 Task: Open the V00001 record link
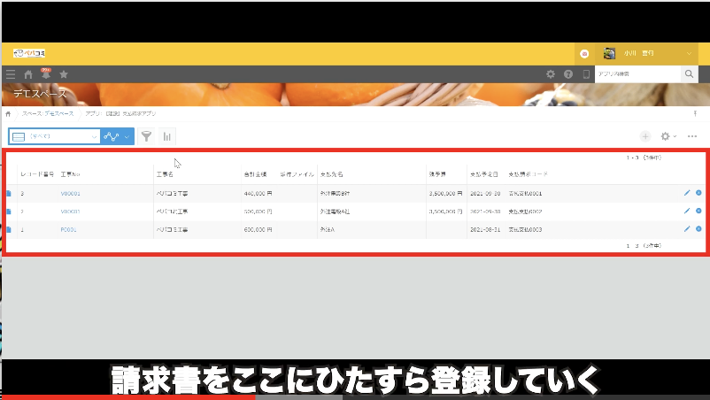pyautogui.click(x=70, y=193)
